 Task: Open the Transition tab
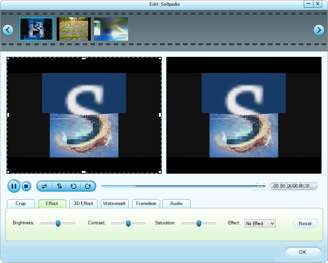[146, 203]
